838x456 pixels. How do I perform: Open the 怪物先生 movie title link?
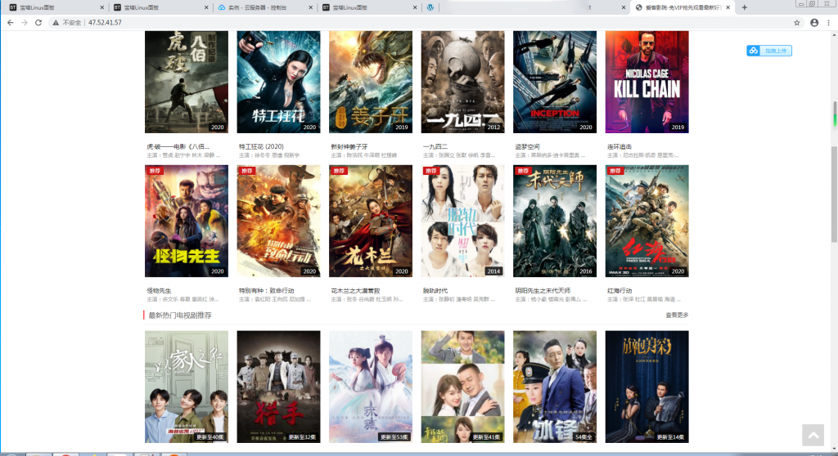pyautogui.click(x=159, y=291)
